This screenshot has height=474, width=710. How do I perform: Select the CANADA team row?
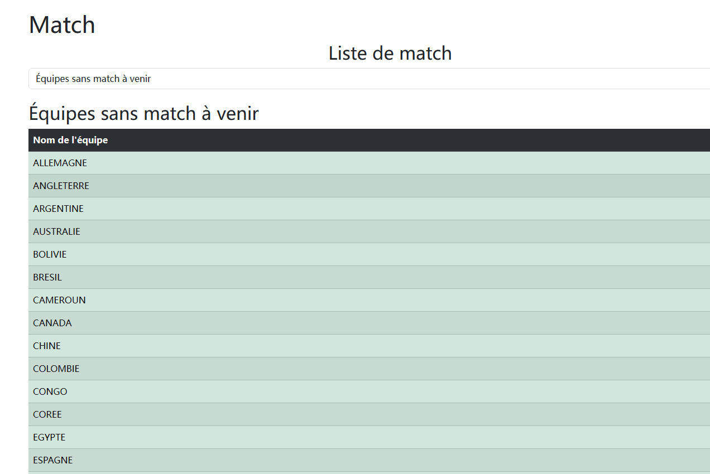[x=52, y=323]
